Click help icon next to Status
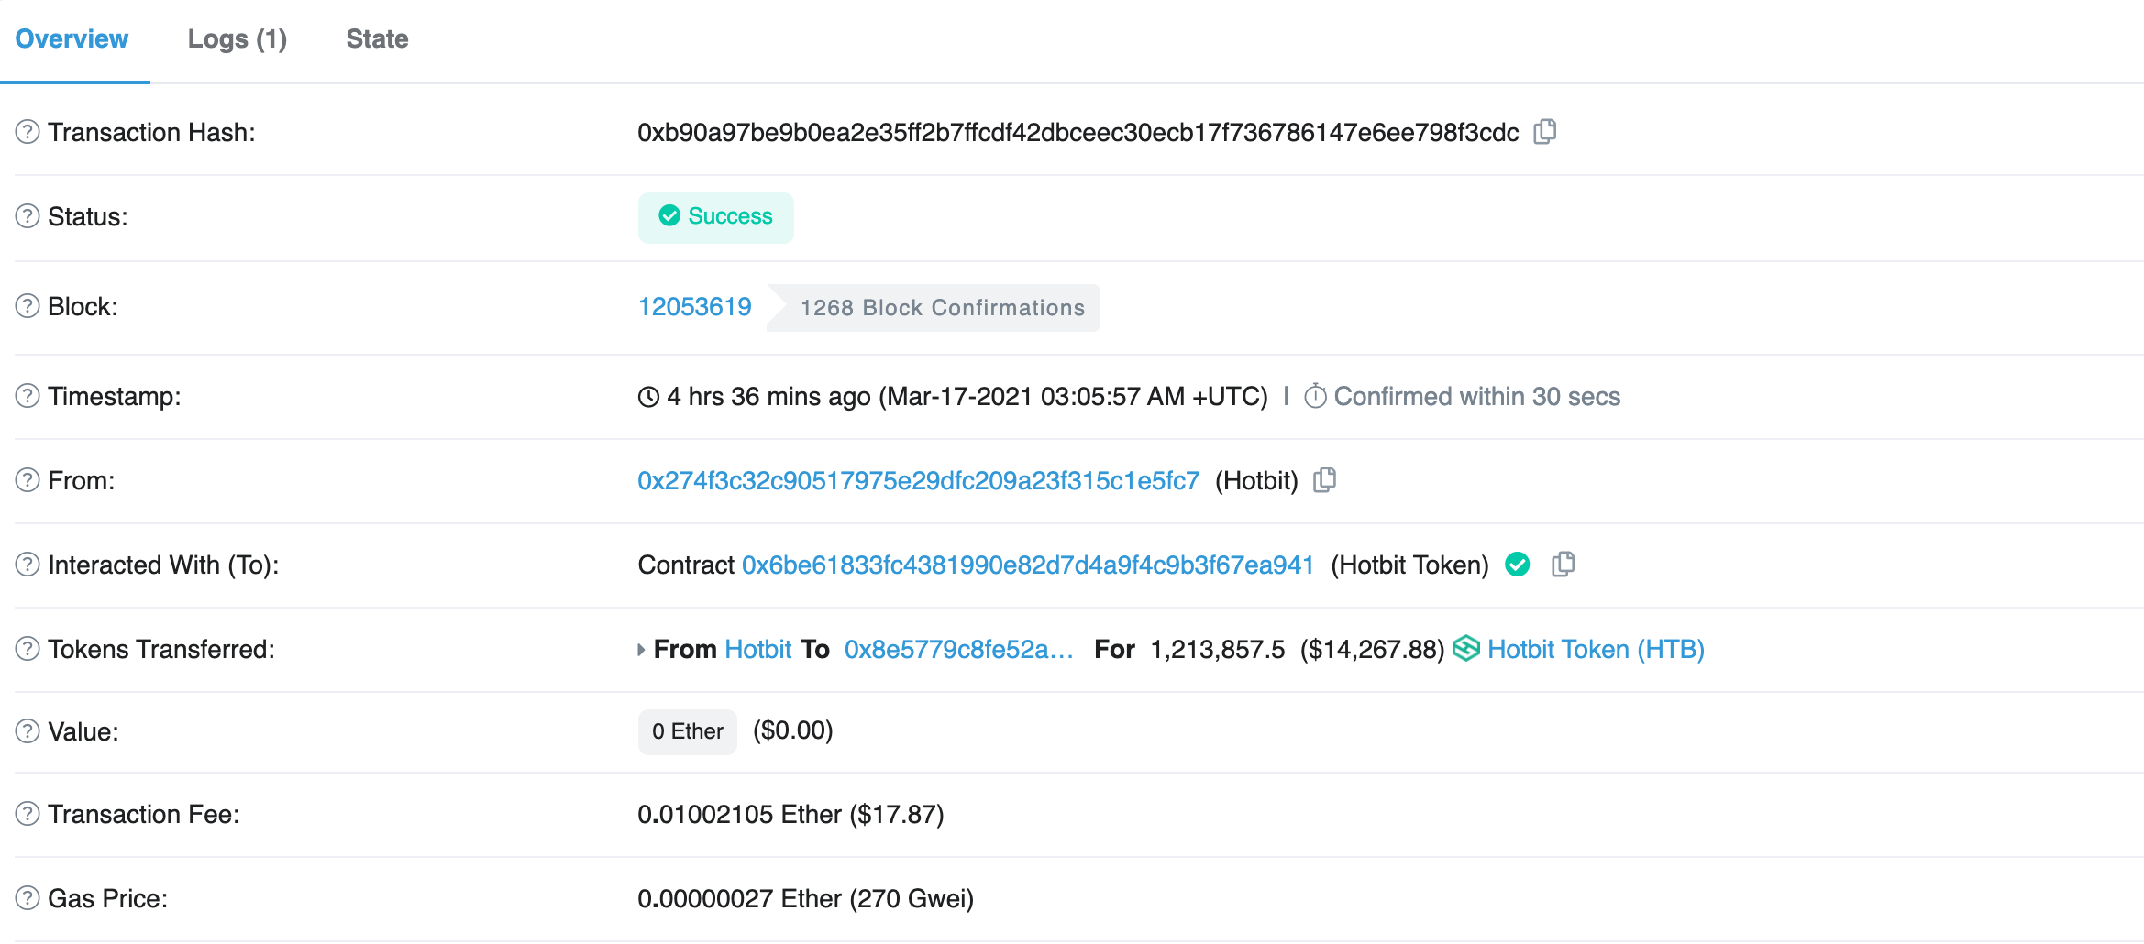The image size is (2144, 944). point(28,216)
